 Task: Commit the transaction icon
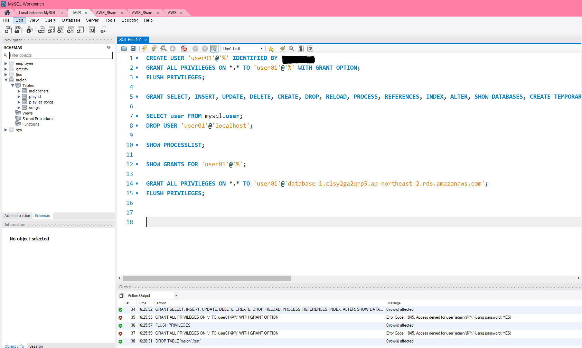pos(196,49)
